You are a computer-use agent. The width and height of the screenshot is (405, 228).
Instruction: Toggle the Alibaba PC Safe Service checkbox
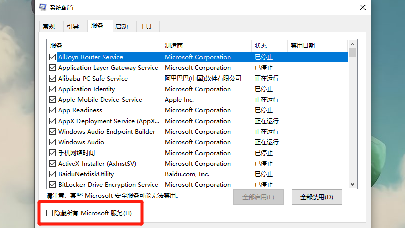[x=53, y=79]
